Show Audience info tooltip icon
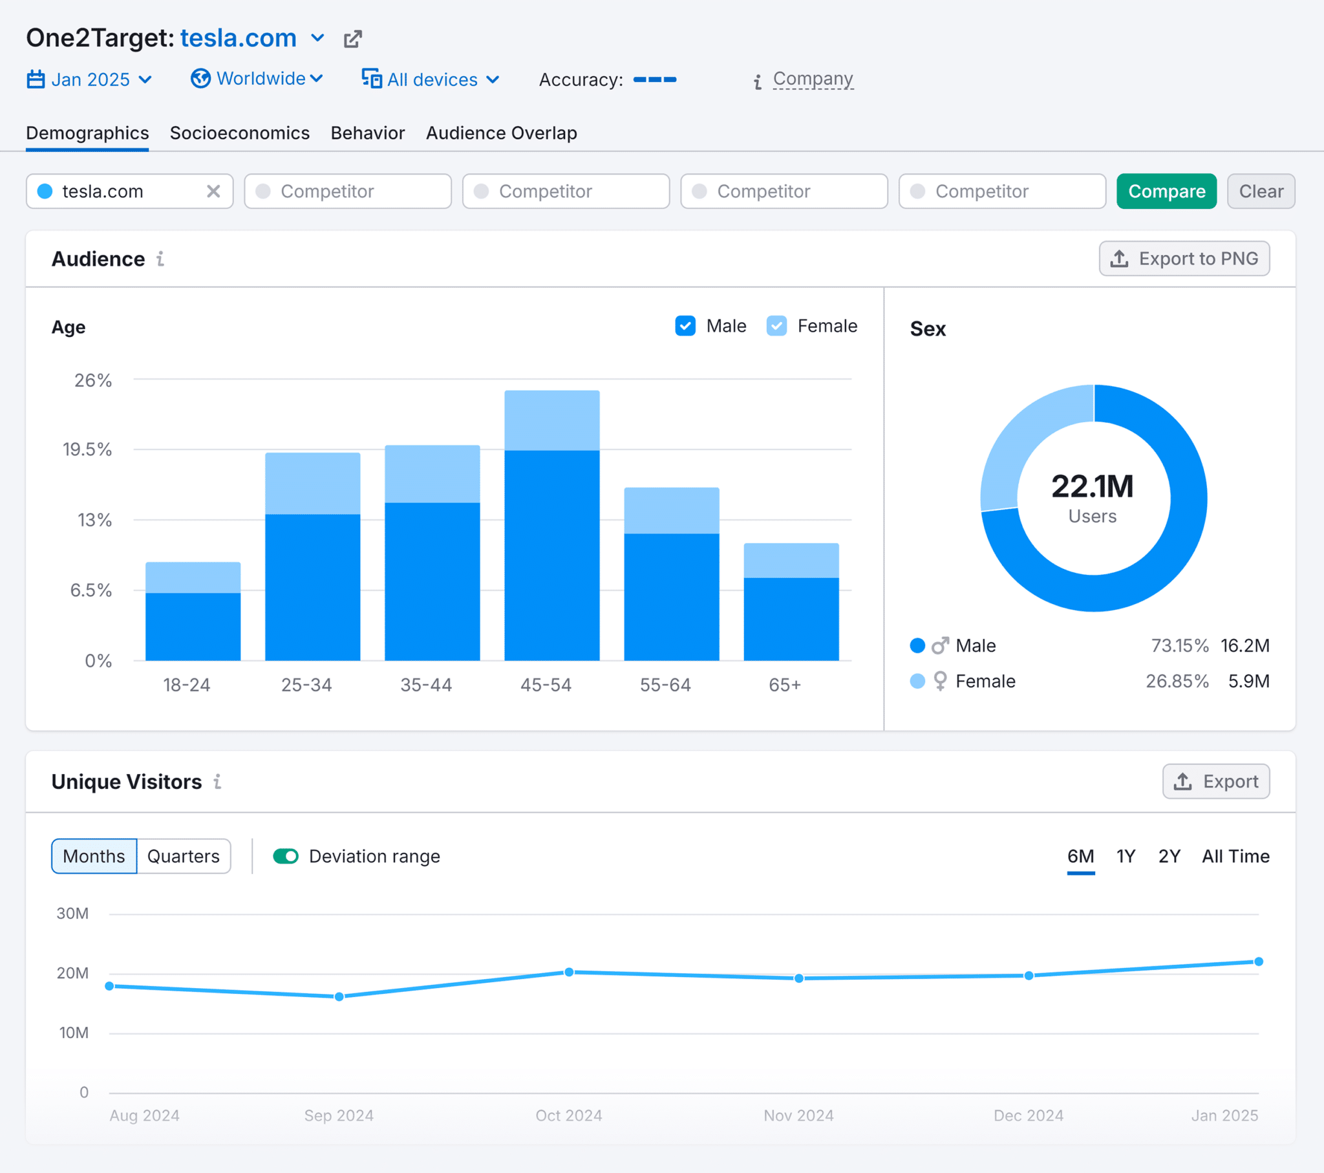Screen dimensions: 1324x1173 (160, 259)
